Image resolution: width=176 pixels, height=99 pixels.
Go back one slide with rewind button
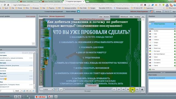pyautogui.click(x=123, y=89)
